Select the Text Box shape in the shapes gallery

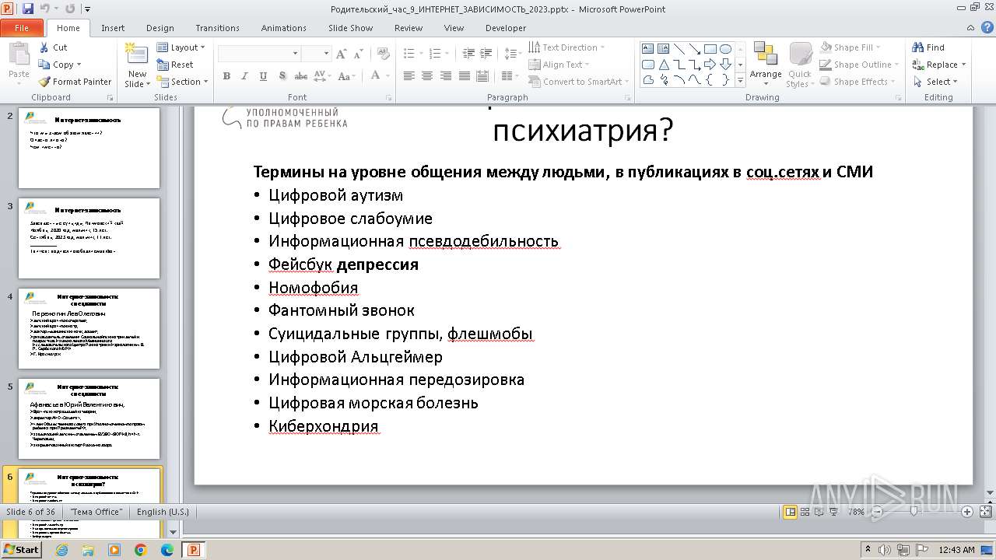(x=648, y=49)
